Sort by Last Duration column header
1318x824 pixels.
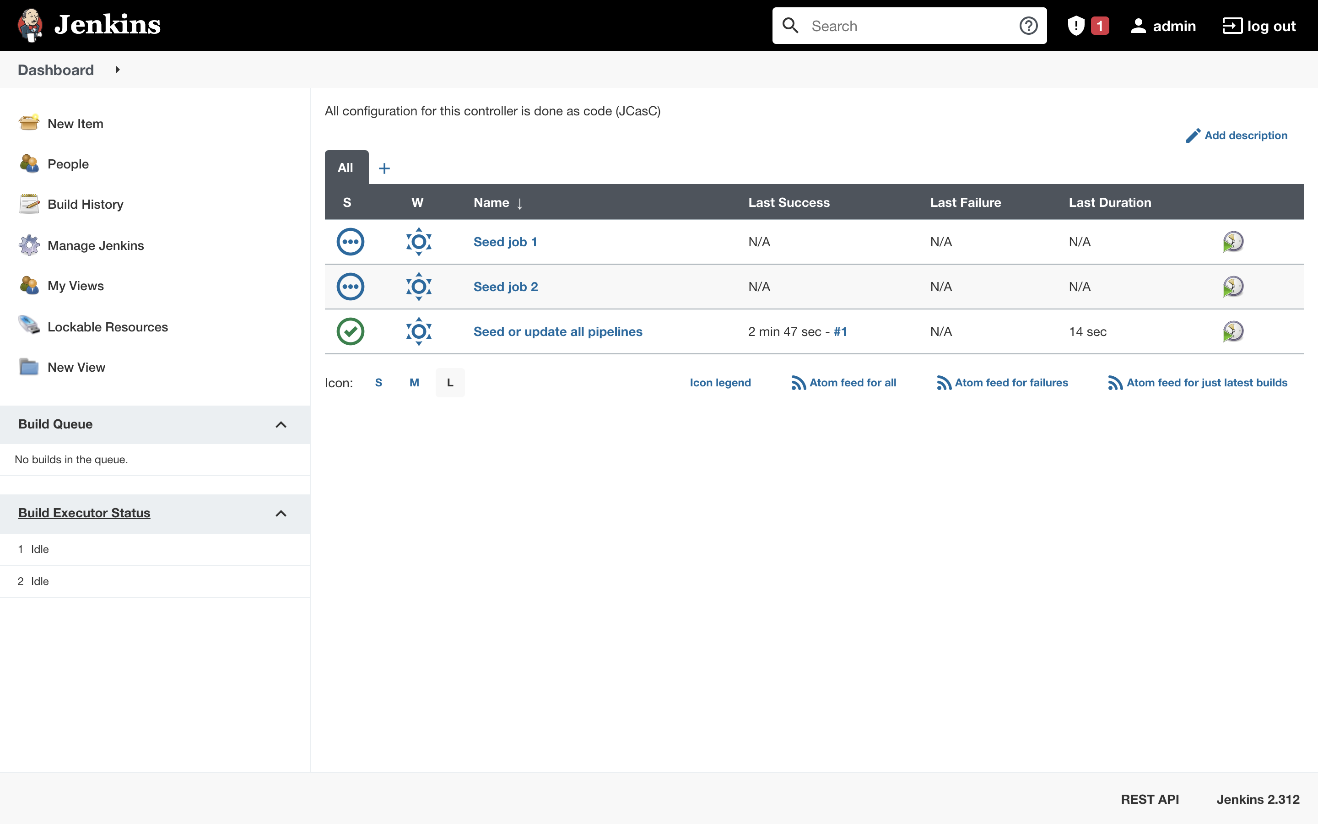pos(1110,202)
